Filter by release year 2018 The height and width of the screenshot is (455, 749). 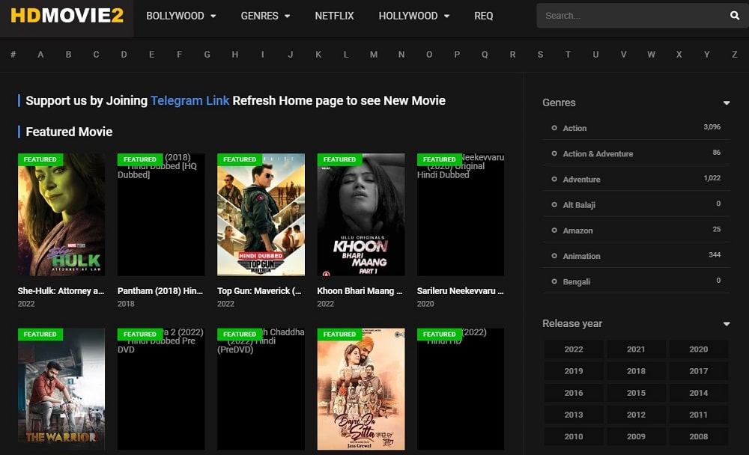(x=636, y=371)
